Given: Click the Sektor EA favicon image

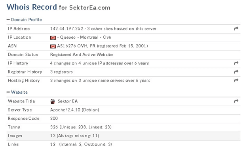Looking at the screenshot, I should [x=53, y=101].
